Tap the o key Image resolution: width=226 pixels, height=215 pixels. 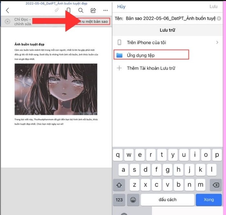(x=206, y=155)
